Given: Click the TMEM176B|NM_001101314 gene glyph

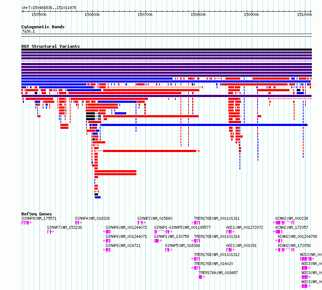Looking at the screenshot, I should 196,241.
